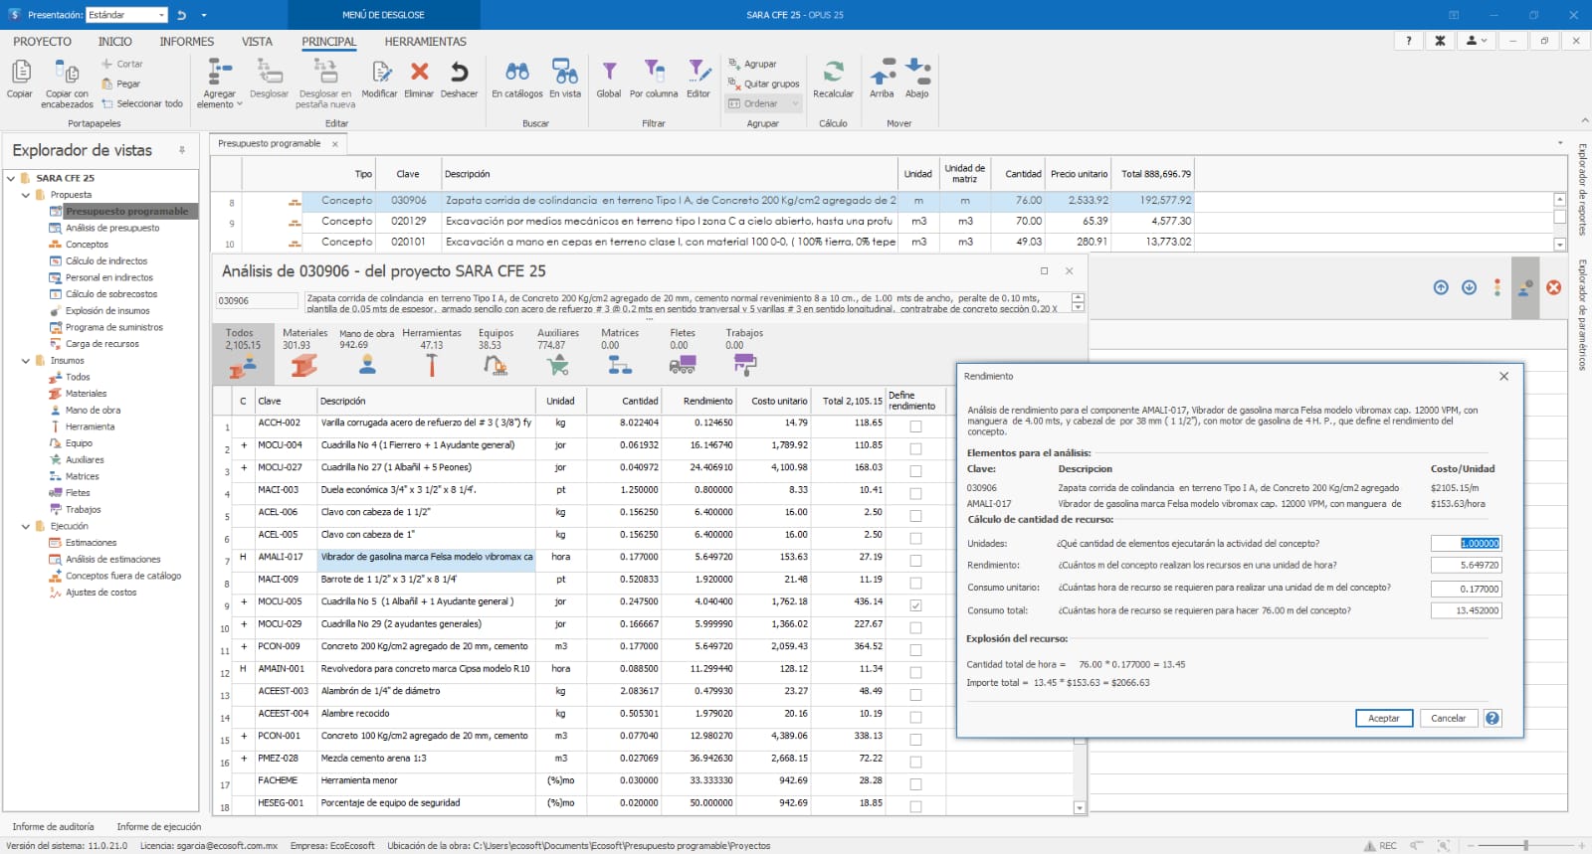The width and height of the screenshot is (1592, 854).
Task: Select Análisis de presupuesto tree item
Action: [x=112, y=228]
